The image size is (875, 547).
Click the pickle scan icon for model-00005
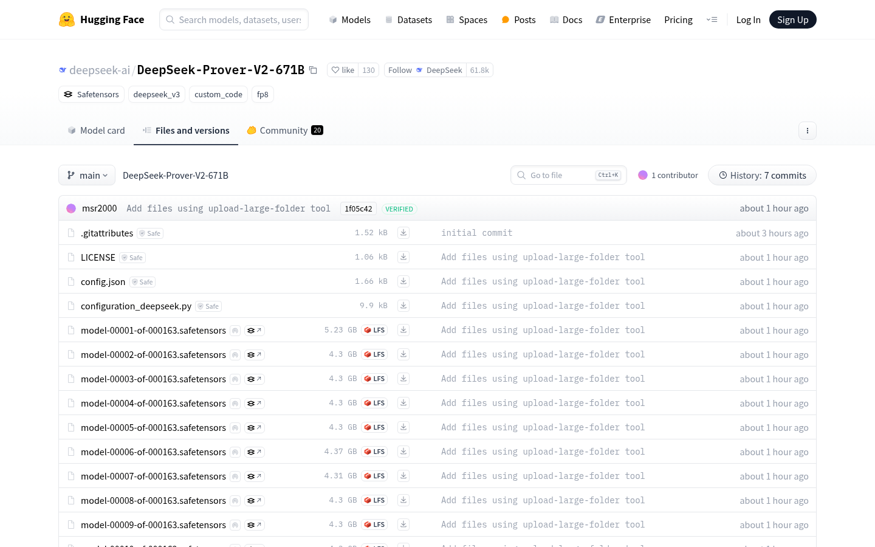click(235, 428)
